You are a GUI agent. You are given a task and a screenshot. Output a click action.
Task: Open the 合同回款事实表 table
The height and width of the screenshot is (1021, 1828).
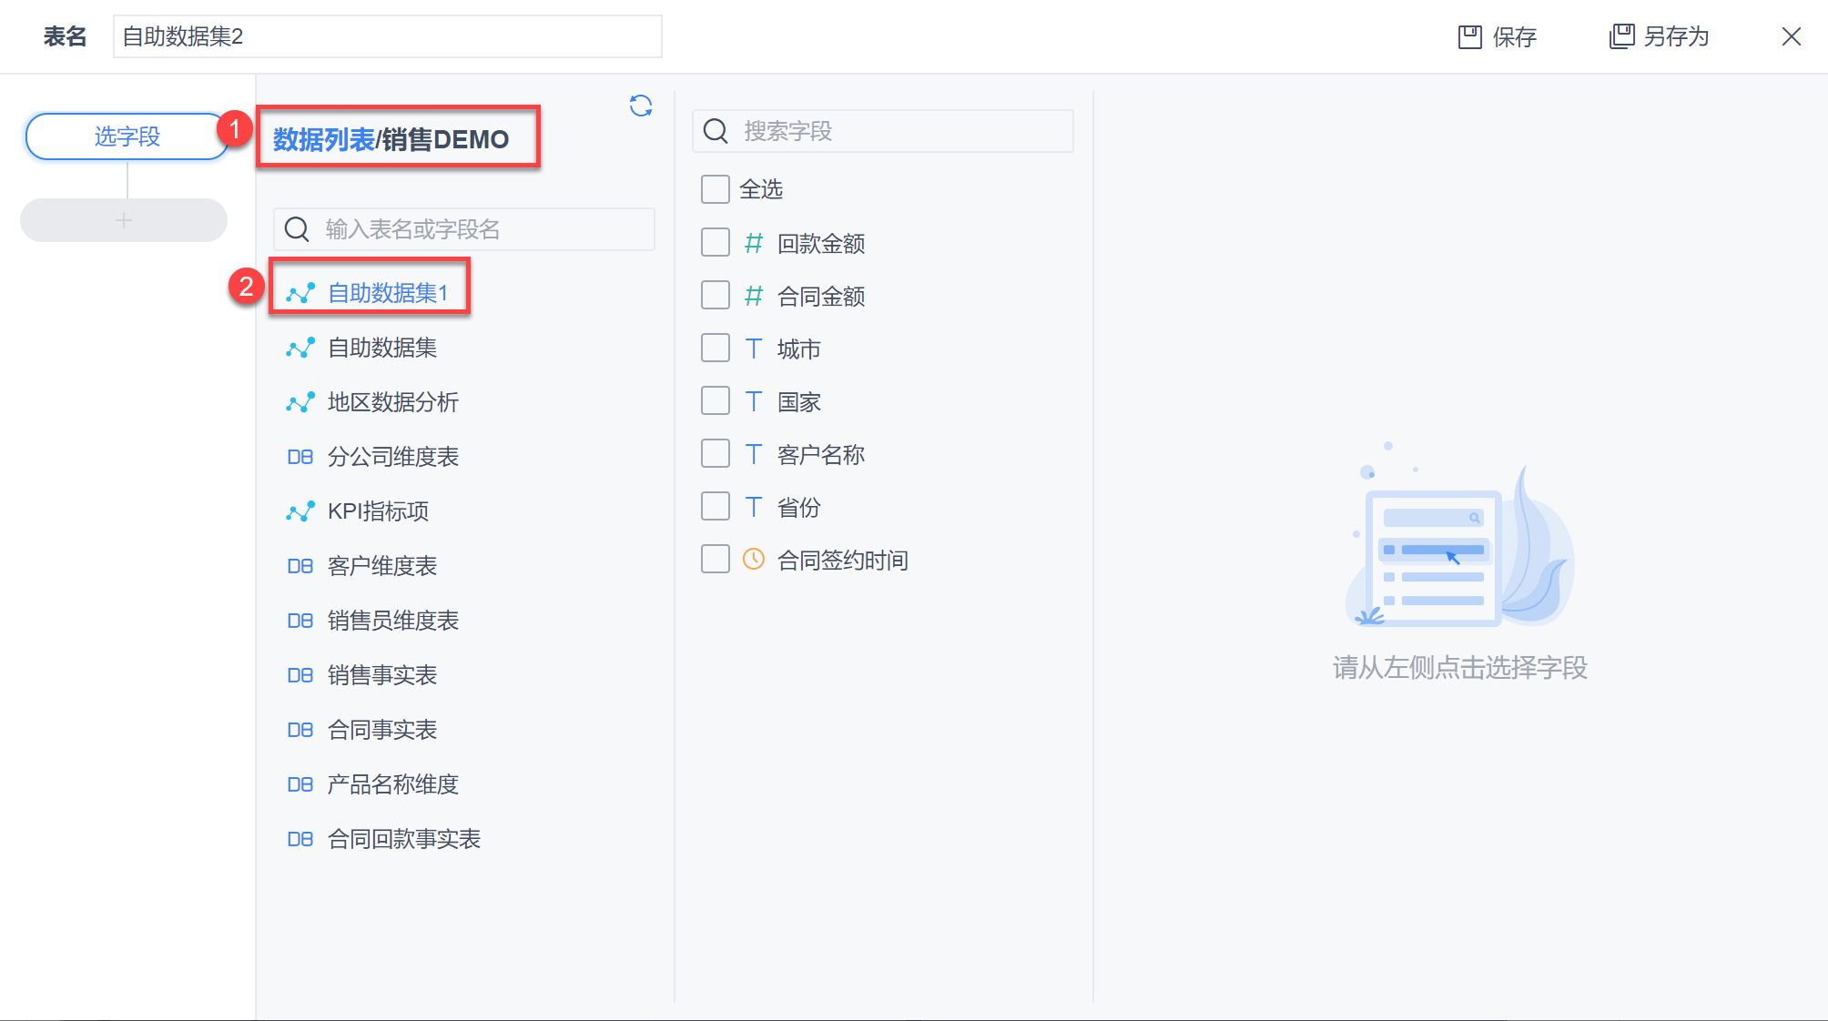tap(403, 839)
